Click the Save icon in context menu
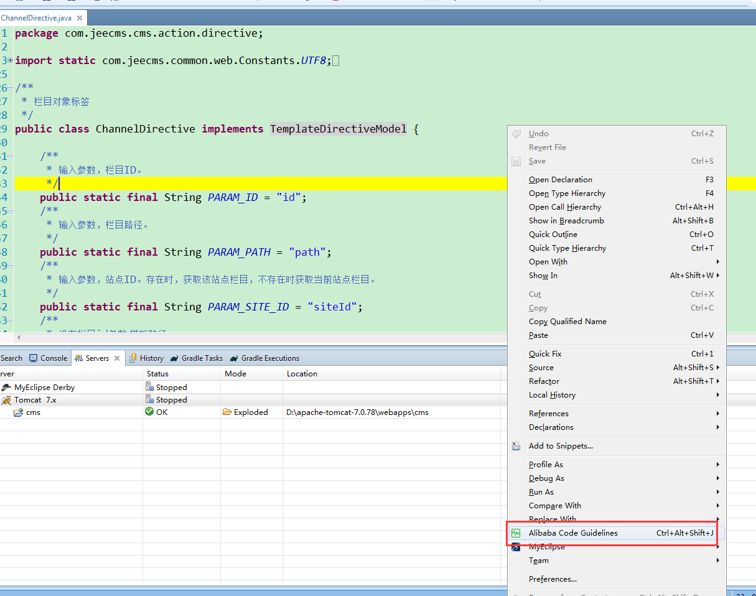Viewport: 756px width, 596px height. coord(516,161)
